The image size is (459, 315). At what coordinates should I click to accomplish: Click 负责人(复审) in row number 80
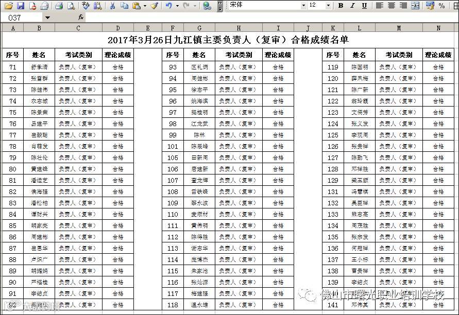point(78,169)
